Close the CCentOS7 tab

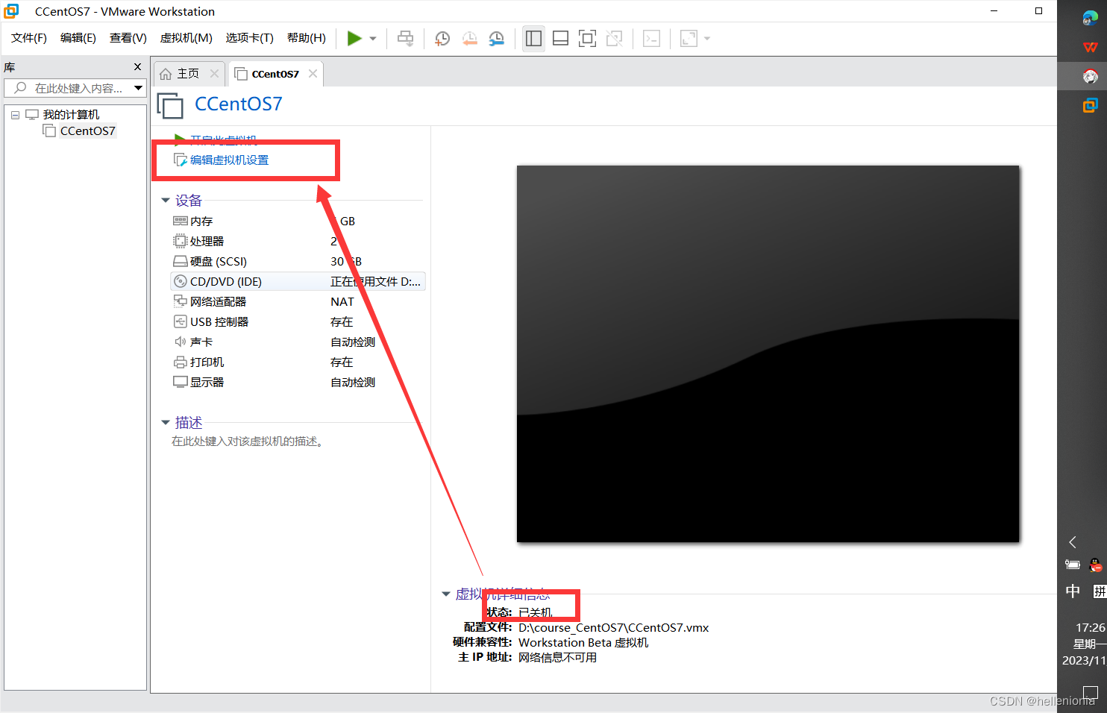click(x=313, y=73)
